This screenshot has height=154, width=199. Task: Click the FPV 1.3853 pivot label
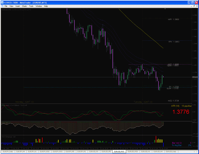(174, 42)
